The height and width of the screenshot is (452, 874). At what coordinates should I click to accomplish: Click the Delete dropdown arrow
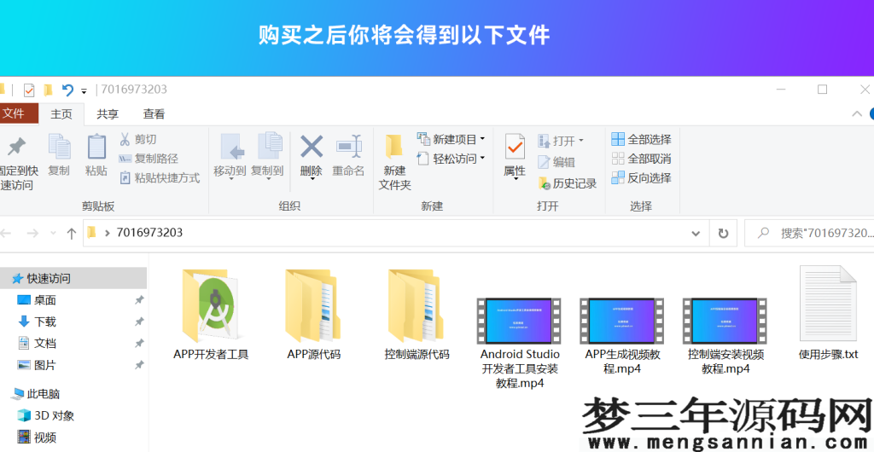tap(312, 179)
